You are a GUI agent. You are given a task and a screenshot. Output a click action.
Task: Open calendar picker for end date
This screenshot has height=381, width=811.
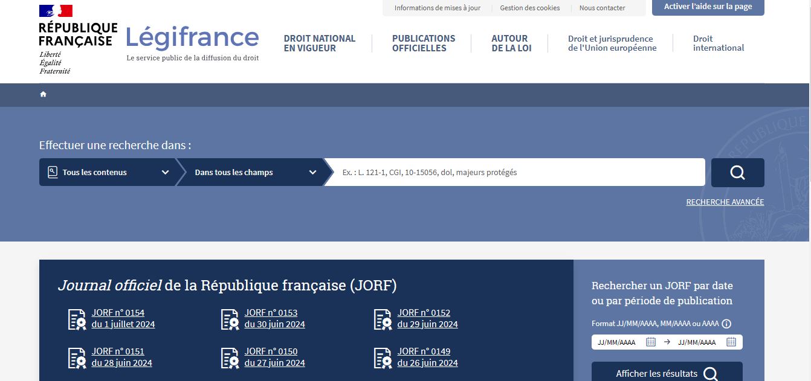click(x=731, y=342)
